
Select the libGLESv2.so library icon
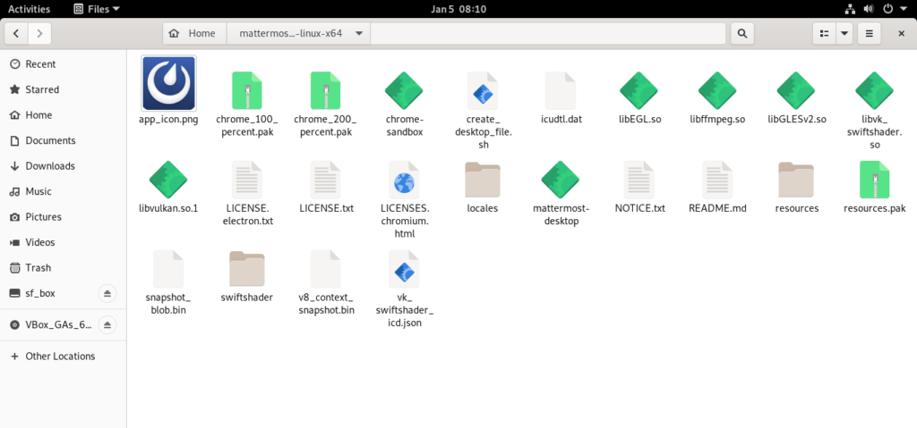(x=796, y=90)
